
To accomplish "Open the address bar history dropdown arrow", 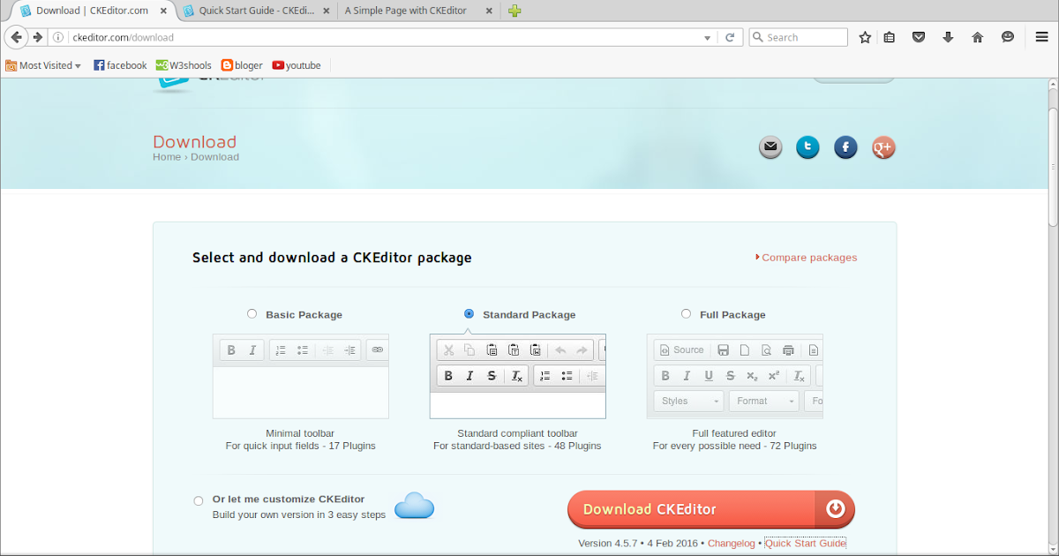I will coord(707,38).
